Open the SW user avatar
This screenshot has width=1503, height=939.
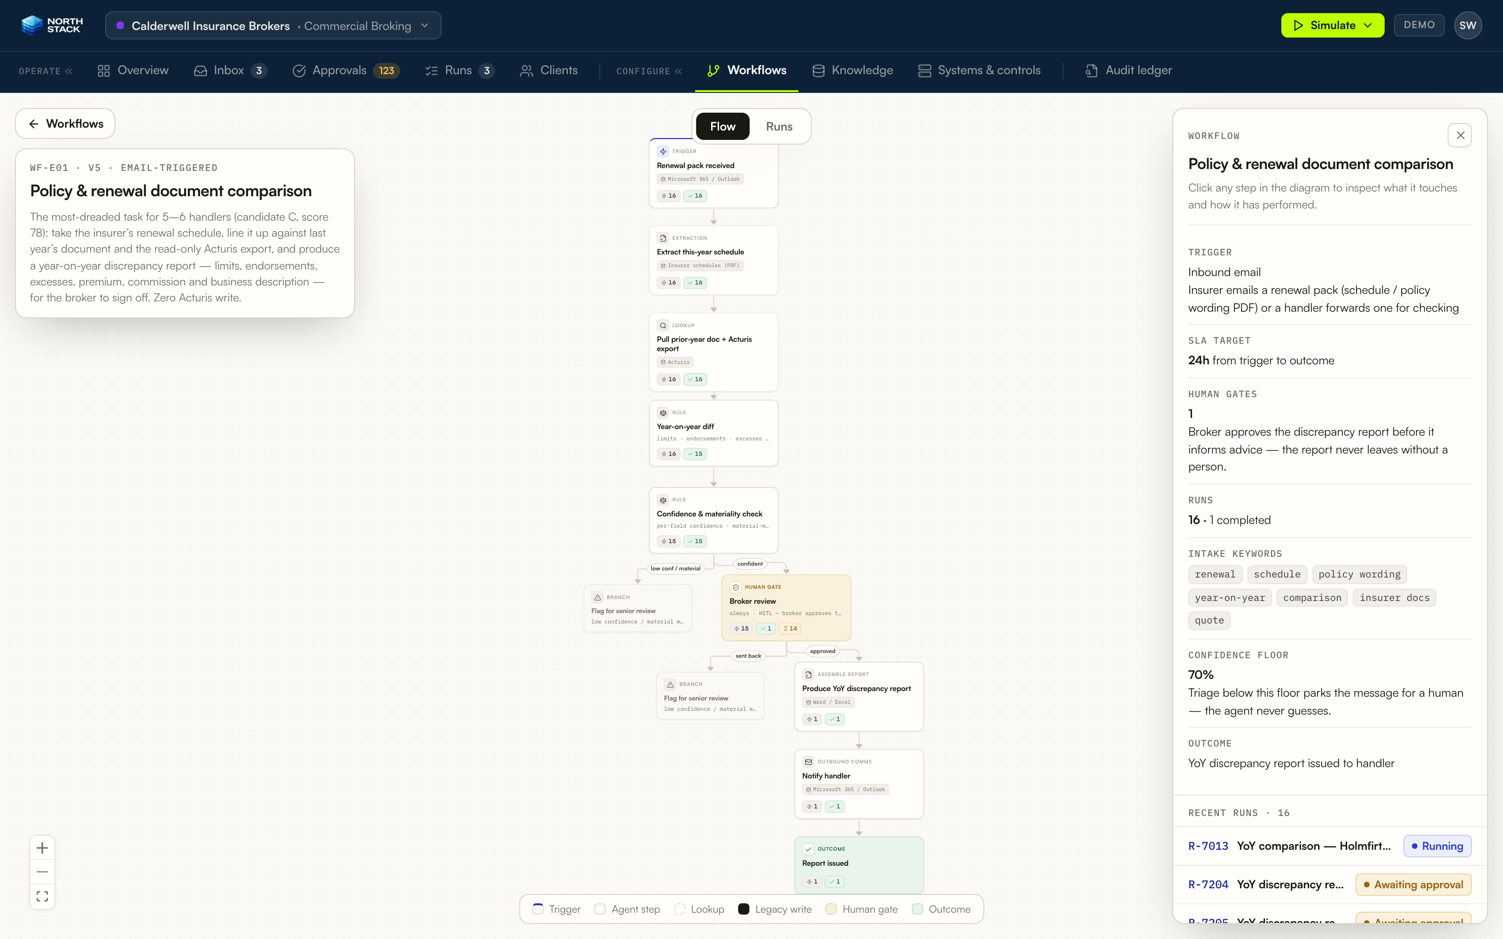(1468, 25)
